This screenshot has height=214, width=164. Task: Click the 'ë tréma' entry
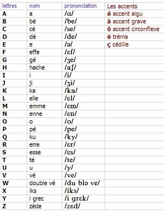117,37
